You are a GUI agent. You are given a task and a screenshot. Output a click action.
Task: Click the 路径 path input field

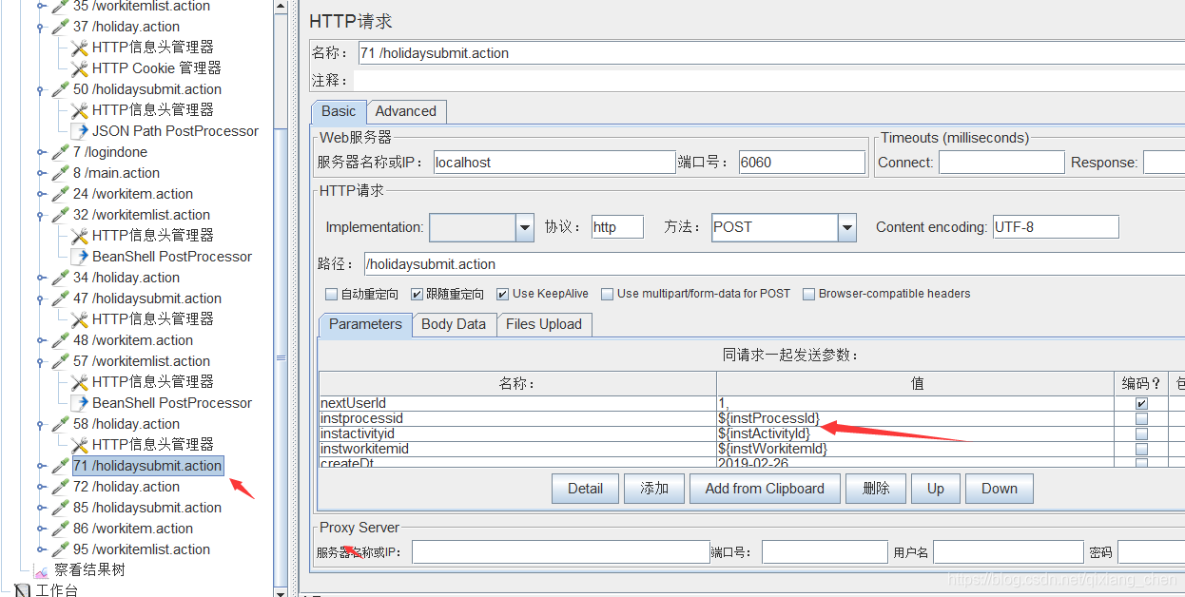pos(775,264)
